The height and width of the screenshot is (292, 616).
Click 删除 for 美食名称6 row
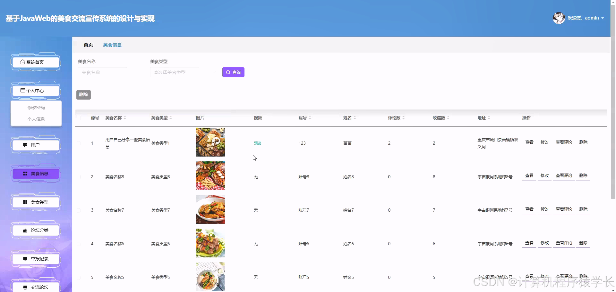pos(583,243)
